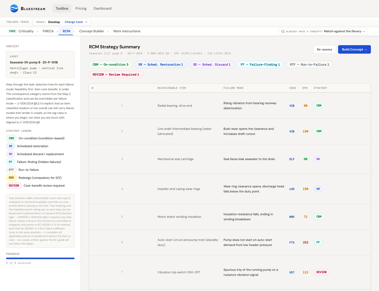Click the CBM badge for Motor stator winding row
This screenshot has width=379, height=291.
tap(319, 217)
